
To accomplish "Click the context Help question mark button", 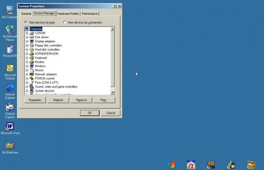I will point(115,6).
